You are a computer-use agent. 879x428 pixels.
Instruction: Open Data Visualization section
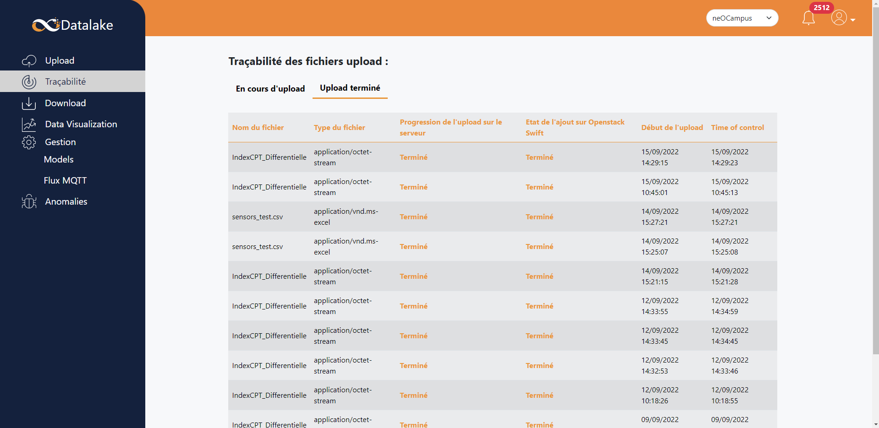coord(81,124)
